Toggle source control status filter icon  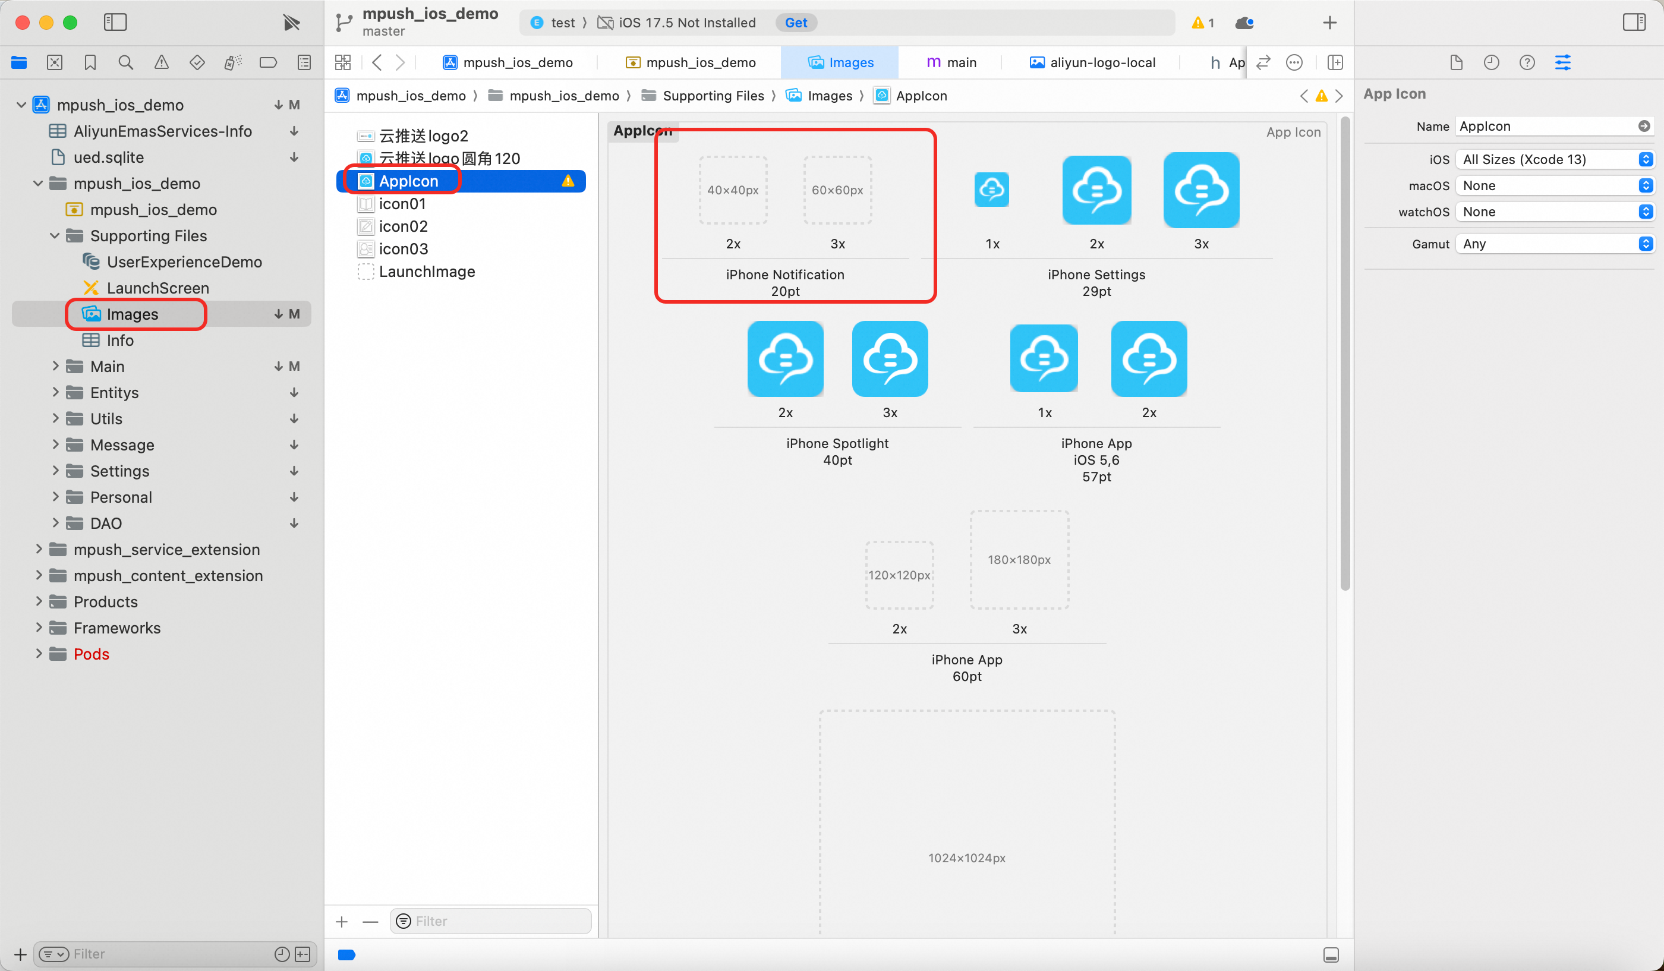click(302, 954)
